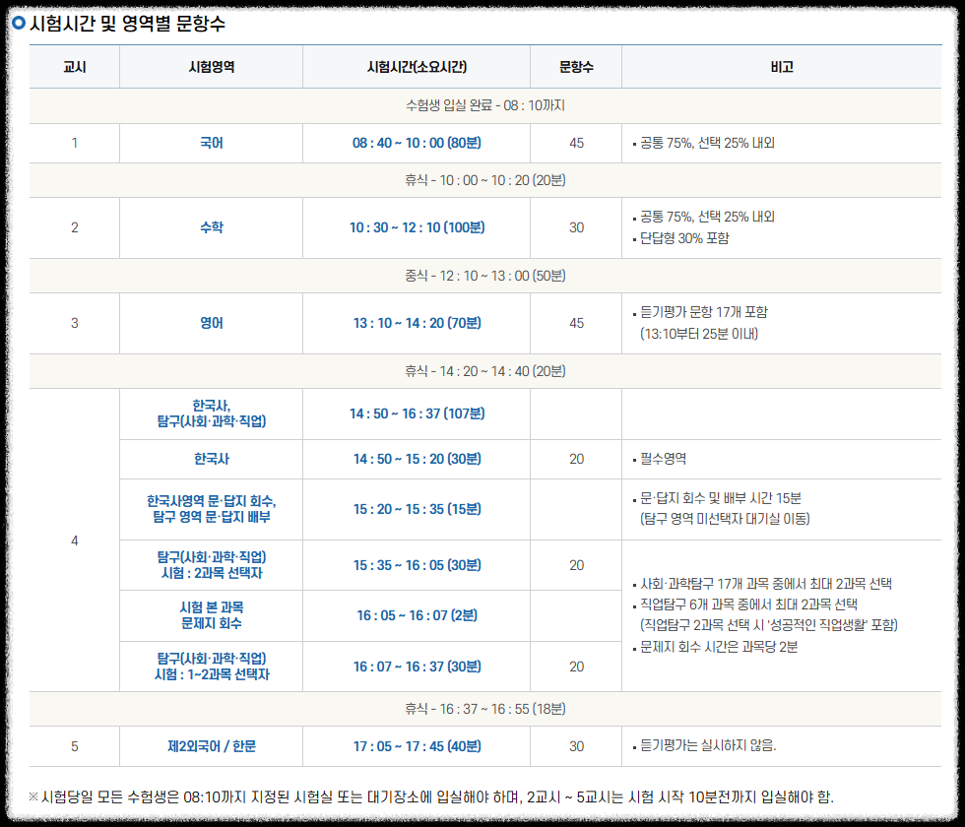This screenshot has height=827, width=965.
Task: Click the '교시' column header
Action: click(x=75, y=67)
